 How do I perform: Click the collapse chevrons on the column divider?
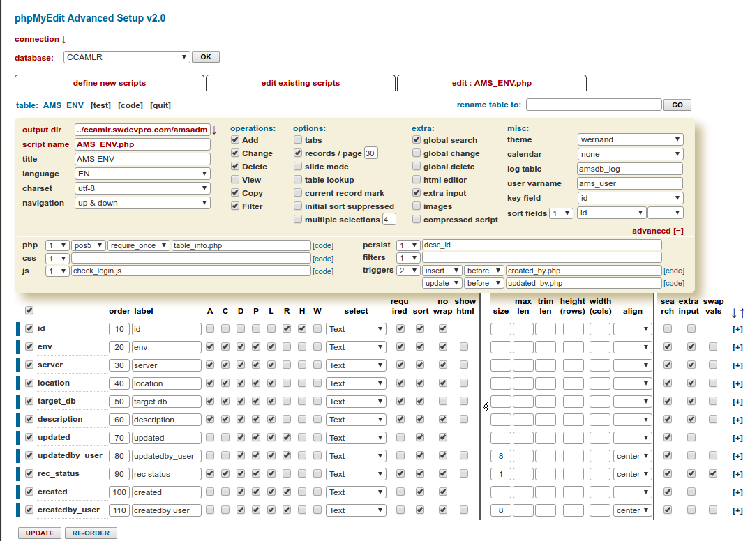point(486,406)
